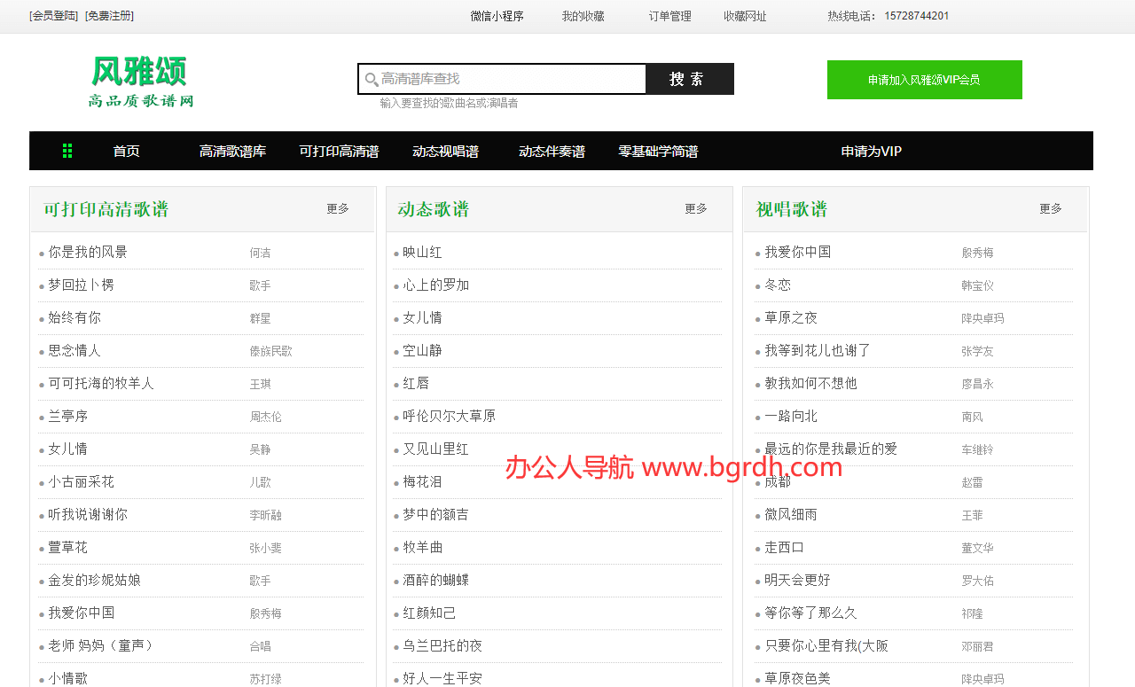Focus the 高清谱库查找 search input field
The width and height of the screenshot is (1135, 687).
tap(510, 79)
